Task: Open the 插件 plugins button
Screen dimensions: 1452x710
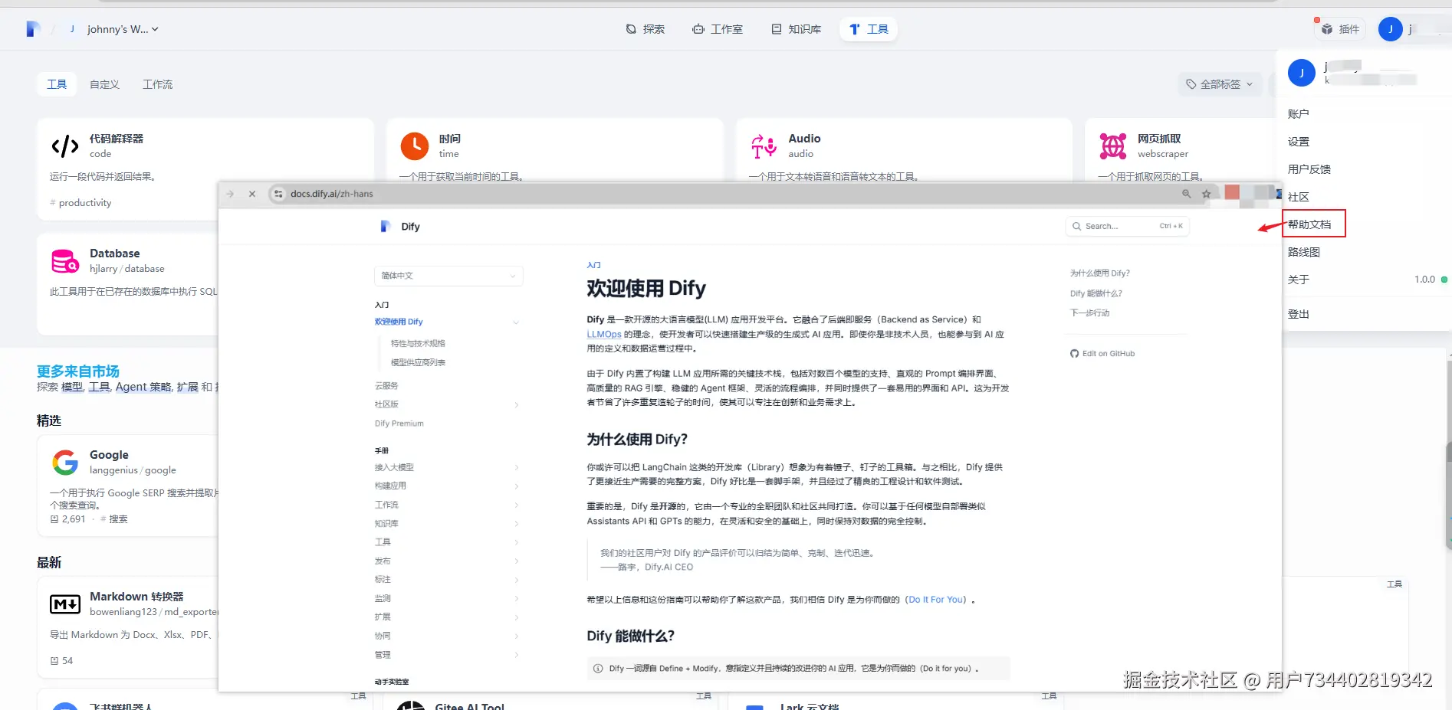Action: click(1340, 29)
